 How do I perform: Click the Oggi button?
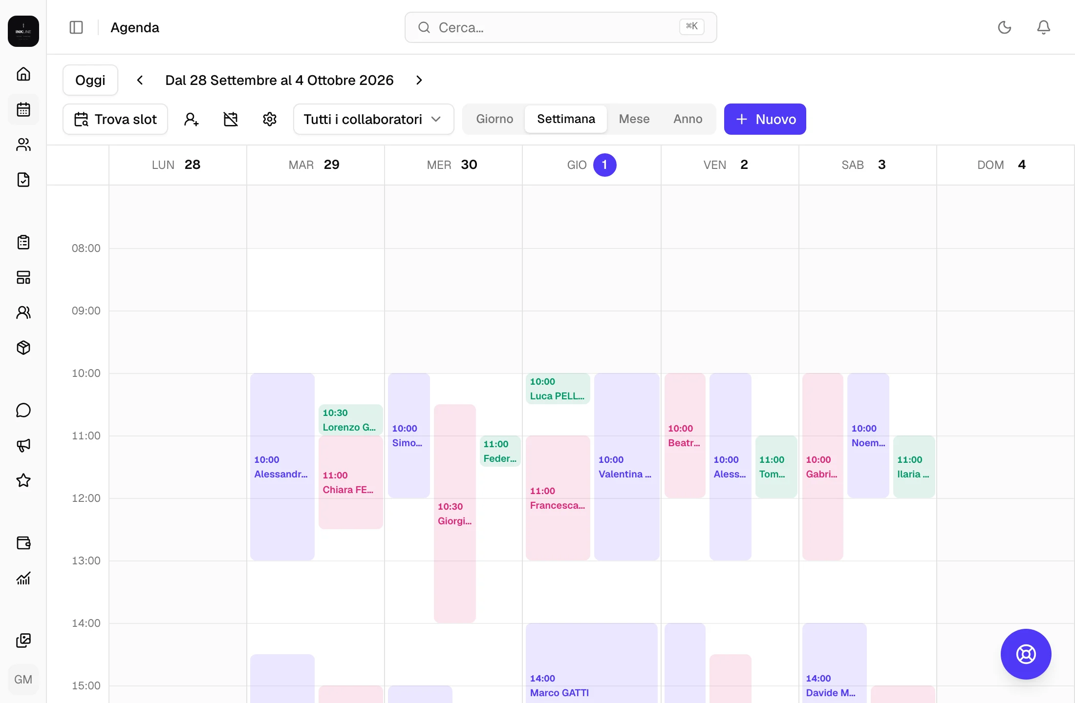(90, 80)
